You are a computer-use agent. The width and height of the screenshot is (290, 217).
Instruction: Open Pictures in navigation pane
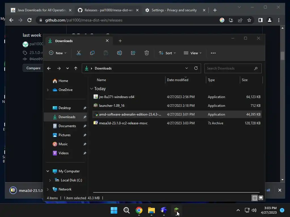click(64, 135)
